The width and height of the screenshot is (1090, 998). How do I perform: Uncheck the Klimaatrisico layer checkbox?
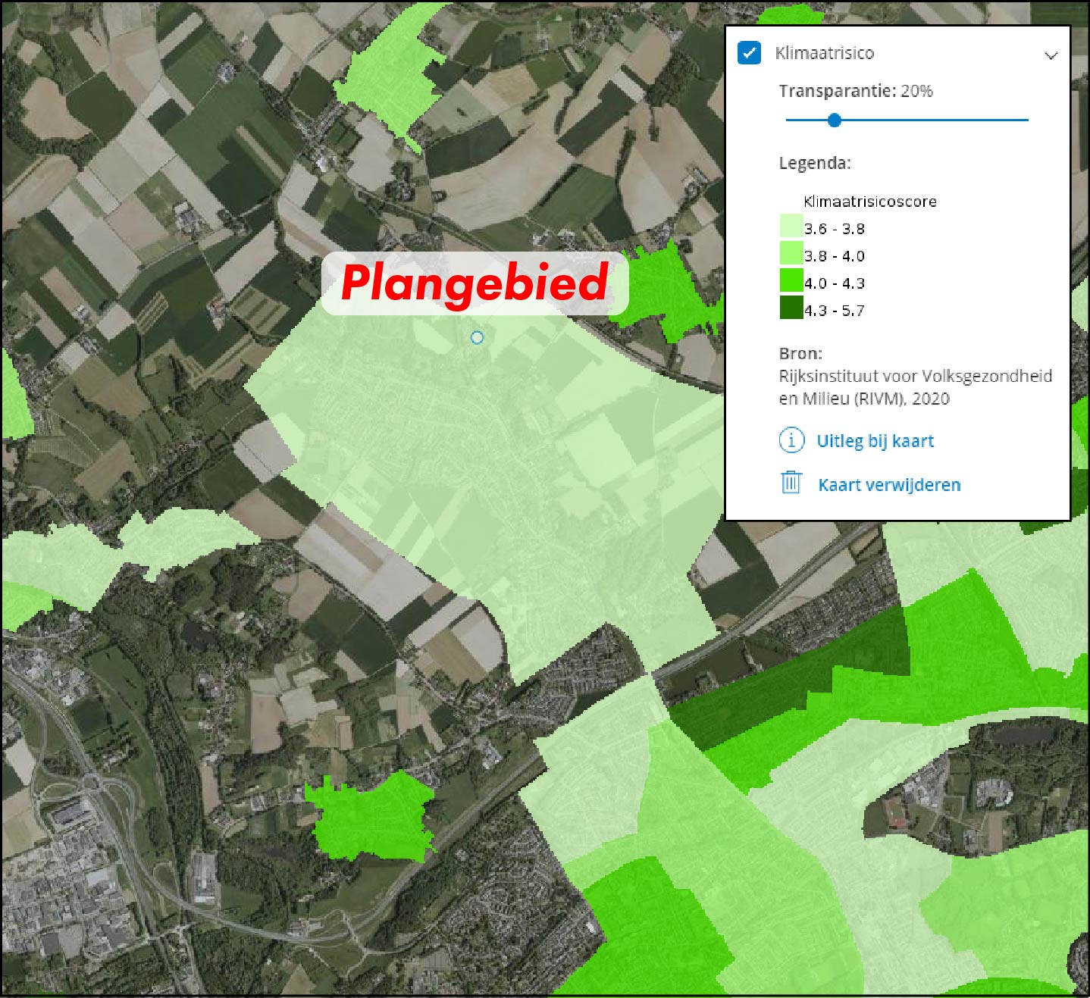pyautogui.click(x=749, y=53)
